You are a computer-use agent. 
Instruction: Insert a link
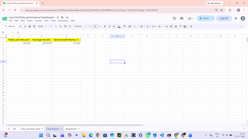click(167, 26)
